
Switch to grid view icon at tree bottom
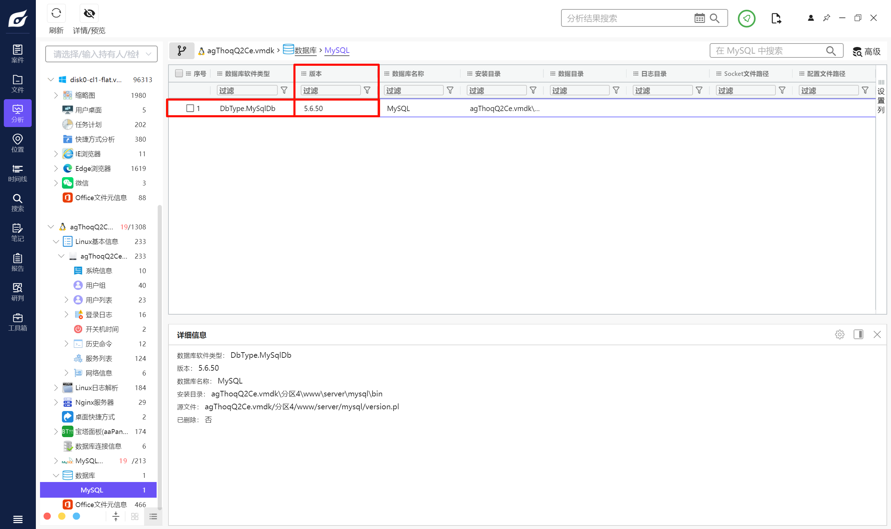pos(135,516)
